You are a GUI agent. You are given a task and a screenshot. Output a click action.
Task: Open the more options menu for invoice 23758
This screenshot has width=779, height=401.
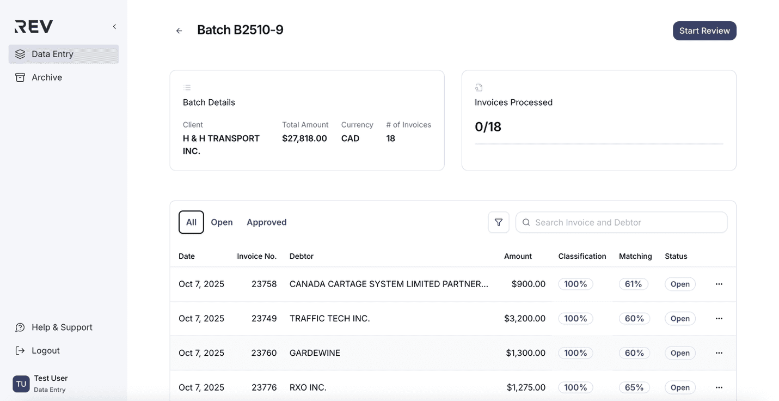[x=719, y=284]
